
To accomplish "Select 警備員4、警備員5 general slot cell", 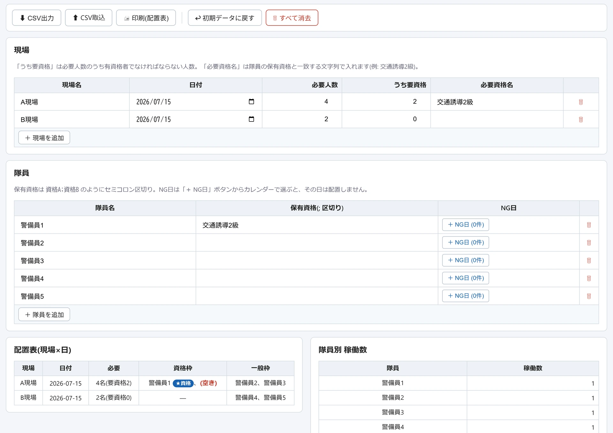I will (261, 398).
